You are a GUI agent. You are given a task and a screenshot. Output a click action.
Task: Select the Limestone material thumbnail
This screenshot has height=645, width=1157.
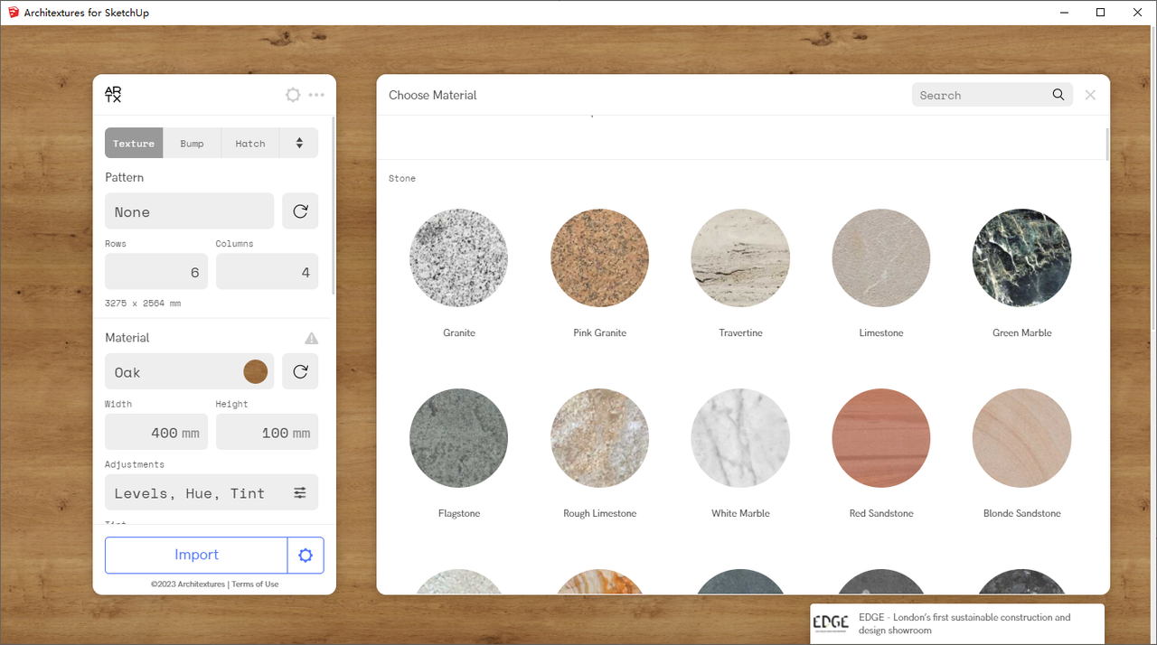(x=881, y=257)
